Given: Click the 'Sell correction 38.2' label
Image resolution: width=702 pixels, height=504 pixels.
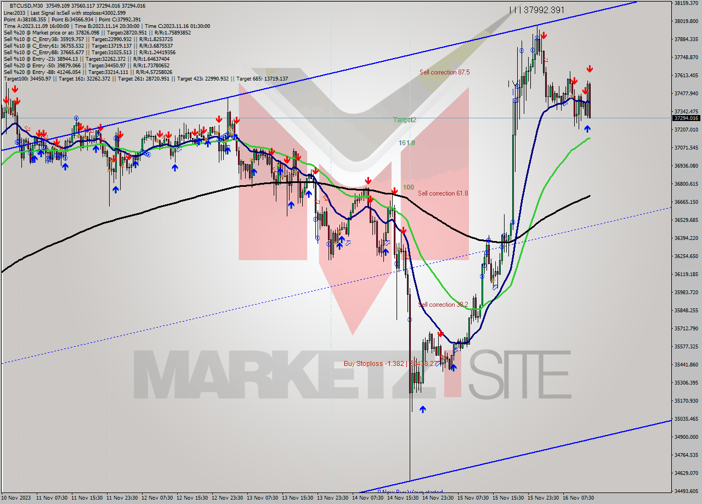Looking at the screenshot, I should coord(443,305).
